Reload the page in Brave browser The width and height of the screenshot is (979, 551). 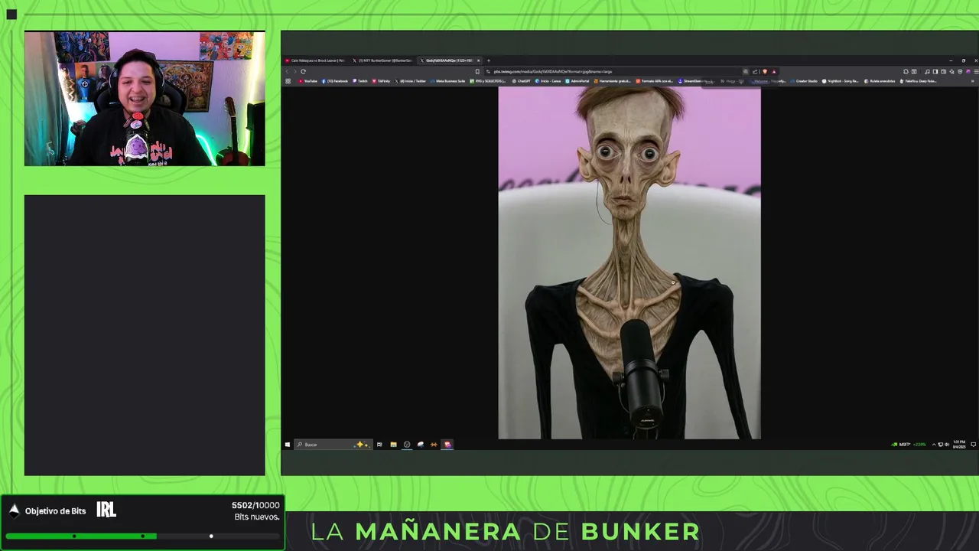click(303, 71)
